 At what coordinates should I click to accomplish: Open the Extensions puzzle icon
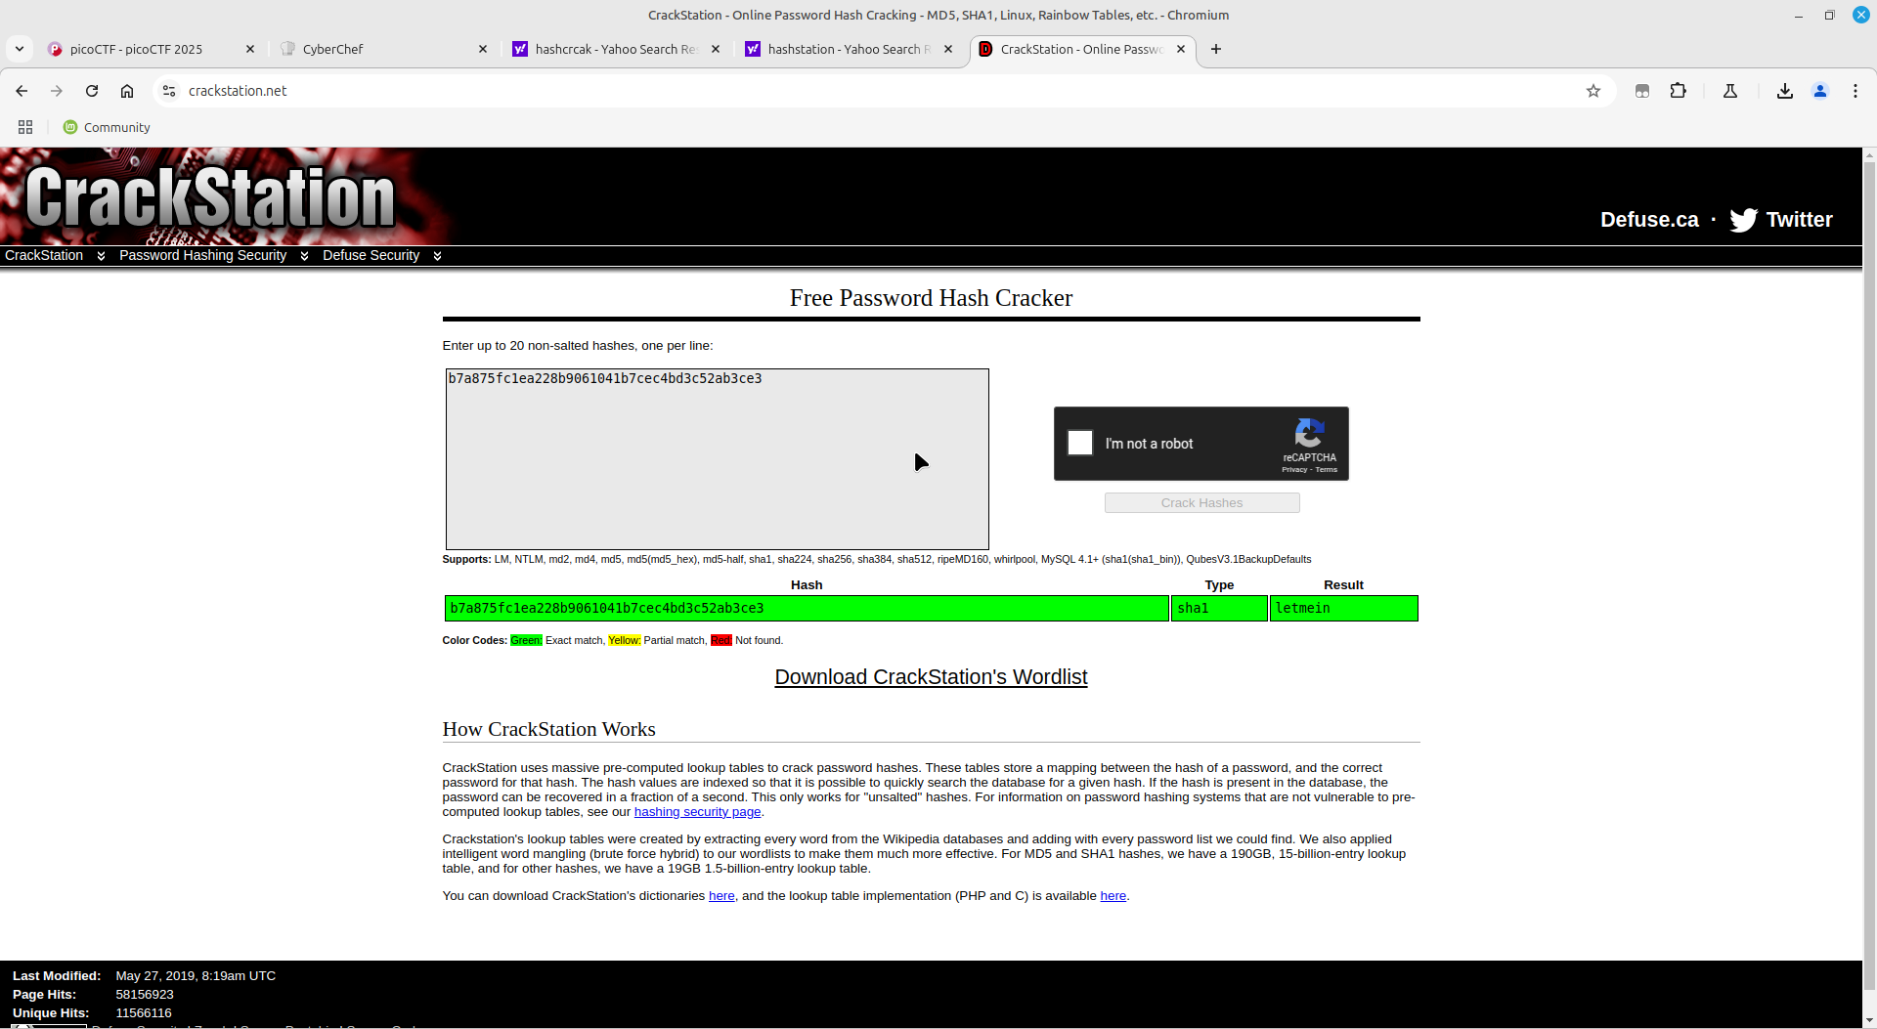point(1679,91)
